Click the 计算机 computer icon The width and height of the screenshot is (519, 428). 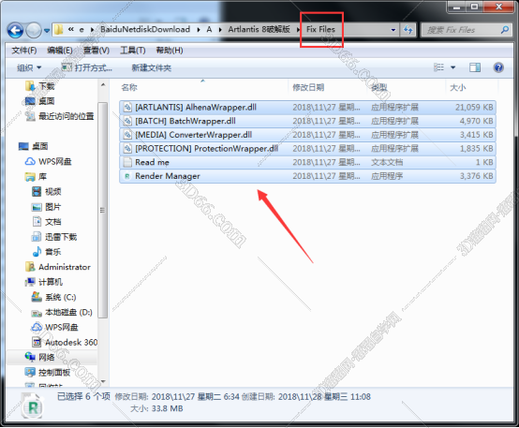point(30,282)
